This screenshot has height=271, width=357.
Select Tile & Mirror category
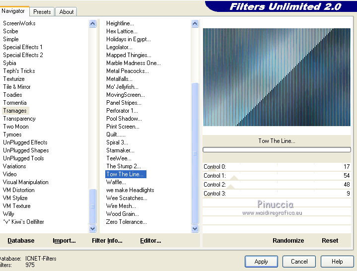coord(17,87)
